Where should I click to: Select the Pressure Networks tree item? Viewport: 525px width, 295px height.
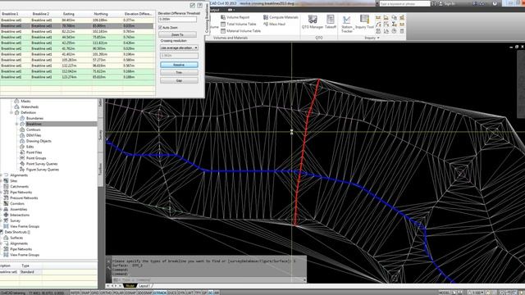(24, 198)
